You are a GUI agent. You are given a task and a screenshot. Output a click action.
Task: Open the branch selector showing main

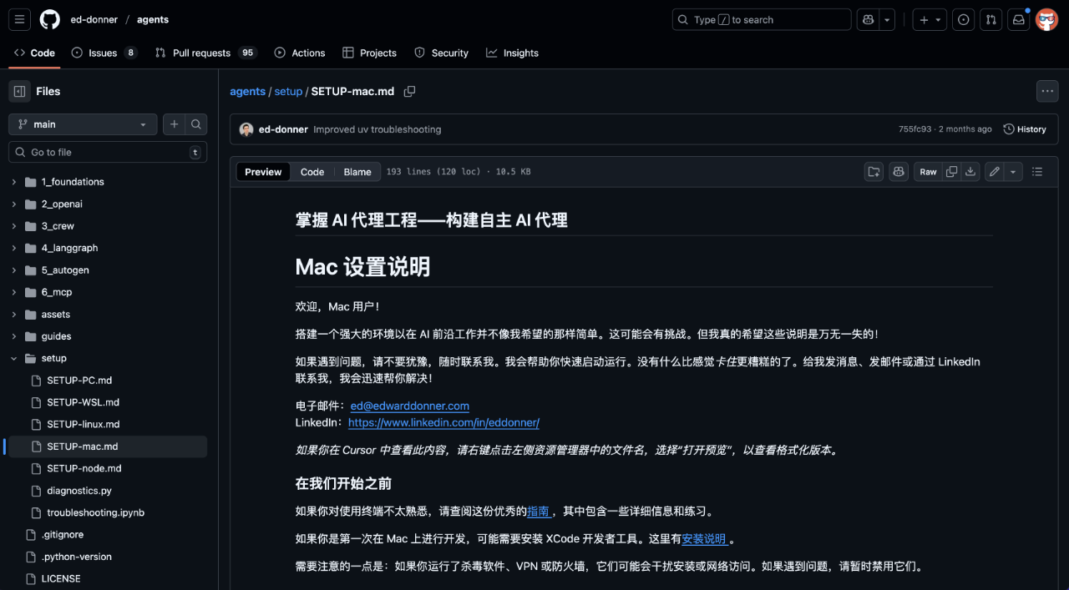point(82,124)
